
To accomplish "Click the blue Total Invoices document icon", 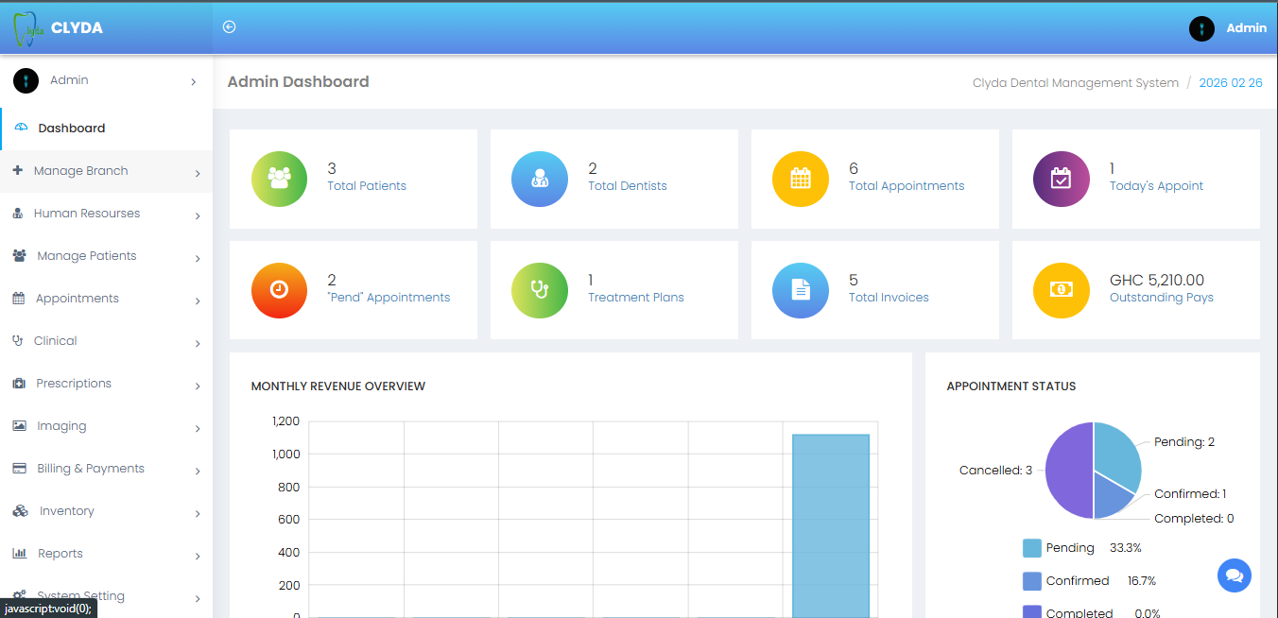I will click(x=801, y=290).
